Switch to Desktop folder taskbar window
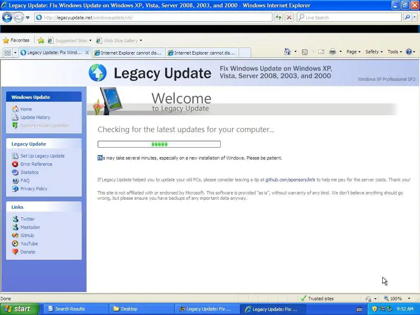Viewport: 420px width, 315px height. click(141, 309)
